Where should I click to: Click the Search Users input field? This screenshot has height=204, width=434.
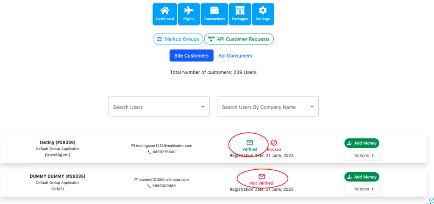[x=155, y=107]
